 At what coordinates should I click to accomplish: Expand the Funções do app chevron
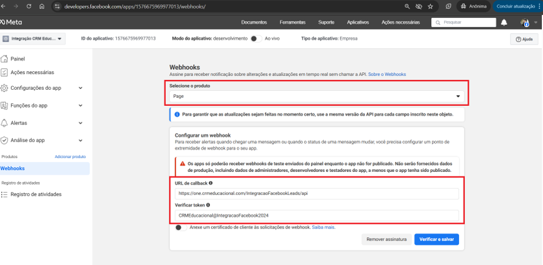click(x=80, y=105)
